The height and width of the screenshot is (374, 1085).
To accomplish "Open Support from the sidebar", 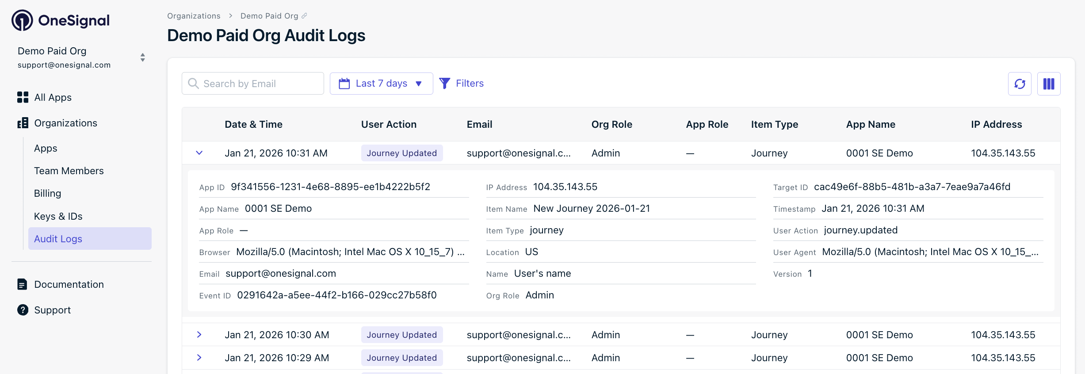I will coord(52,310).
